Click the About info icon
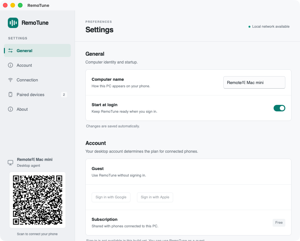Image resolution: width=300 pixels, height=241 pixels. click(x=10, y=109)
